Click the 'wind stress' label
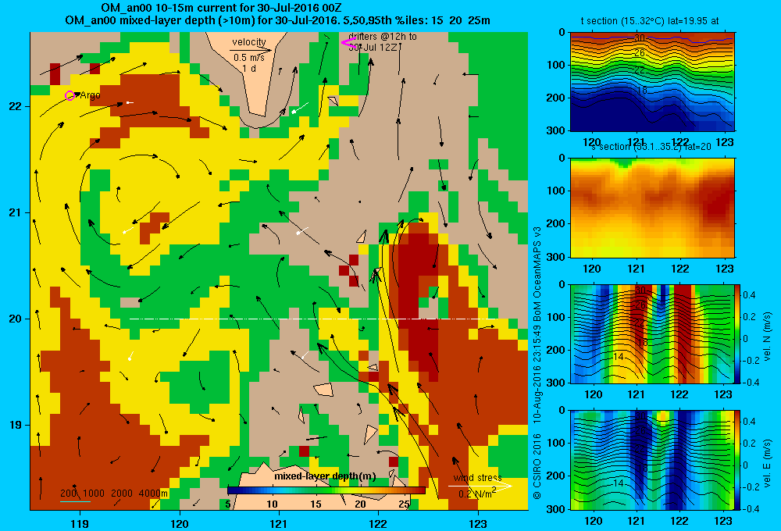This screenshot has width=781, height=531. tap(478, 478)
